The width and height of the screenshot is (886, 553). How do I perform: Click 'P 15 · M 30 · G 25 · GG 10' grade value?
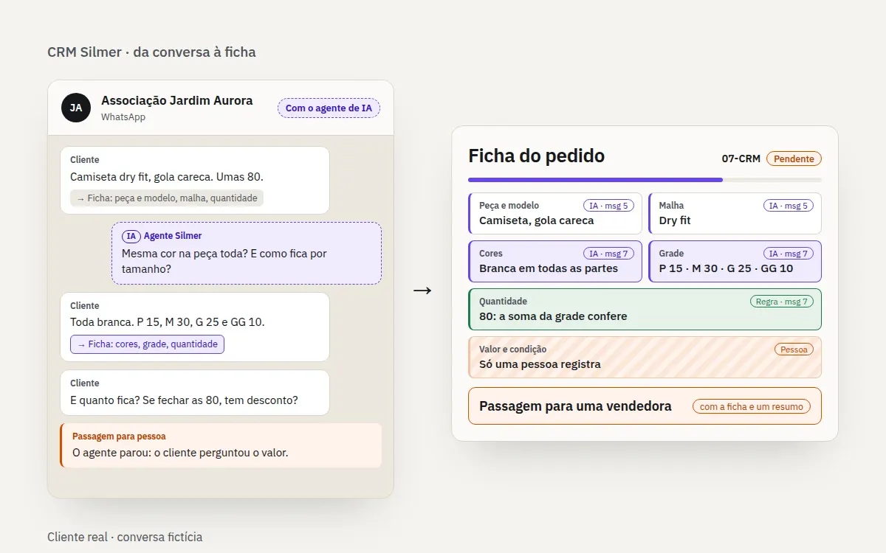(x=726, y=268)
